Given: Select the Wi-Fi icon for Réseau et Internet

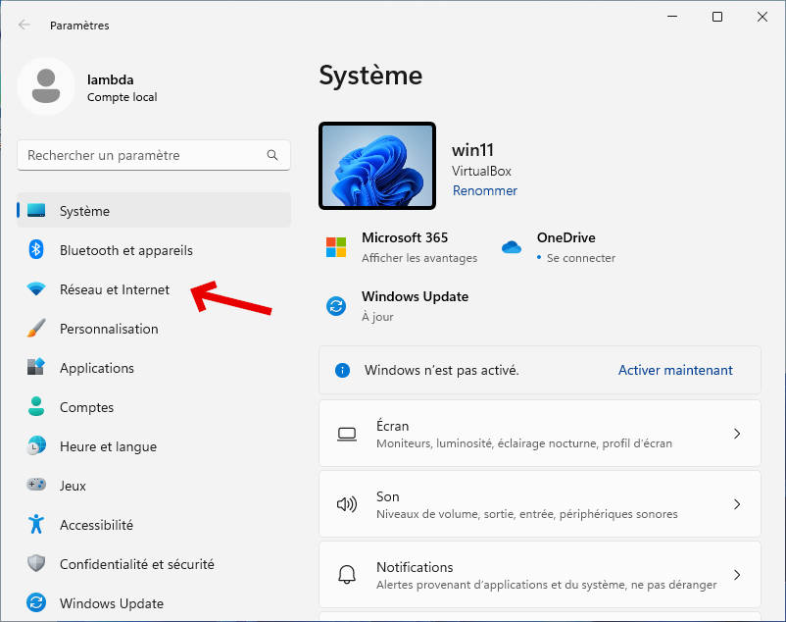Looking at the screenshot, I should pyautogui.click(x=36, y=289).
